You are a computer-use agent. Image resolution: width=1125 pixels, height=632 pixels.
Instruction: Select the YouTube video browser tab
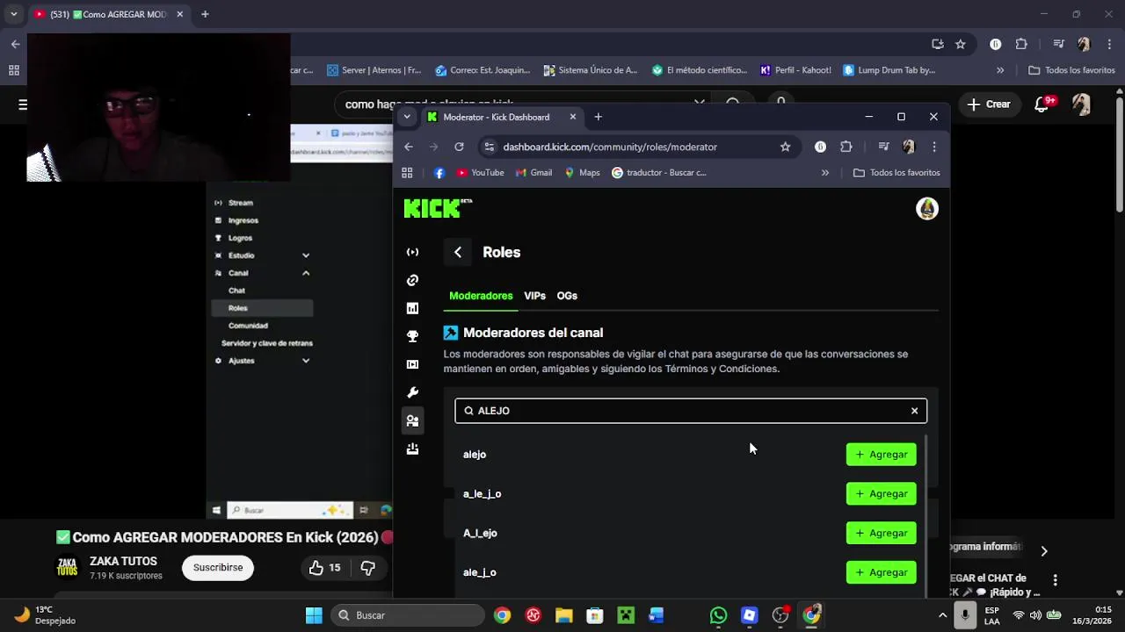point(108,14)
